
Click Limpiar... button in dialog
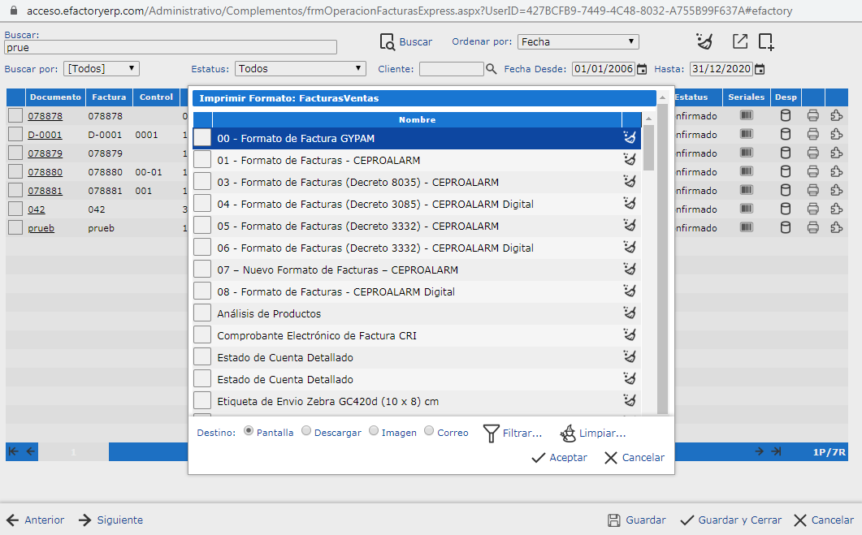tap(592, 434)
